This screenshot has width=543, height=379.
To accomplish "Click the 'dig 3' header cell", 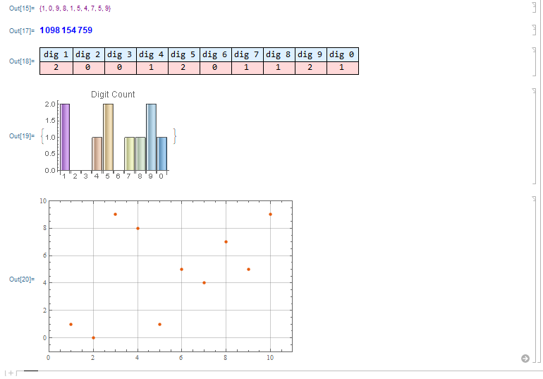I will coord(120,55).
